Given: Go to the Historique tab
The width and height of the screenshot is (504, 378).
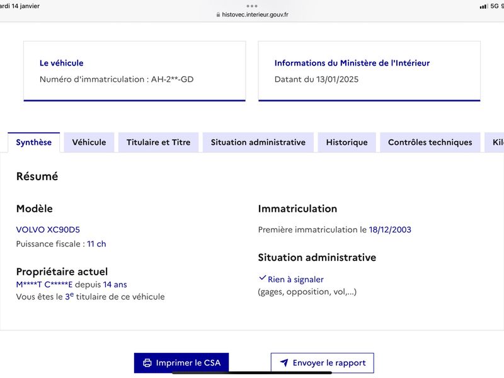Looking at the screenshot, I should (x=347, y=142).
